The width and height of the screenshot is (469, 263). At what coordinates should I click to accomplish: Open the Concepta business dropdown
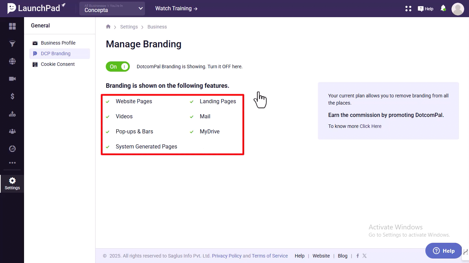[112, 9]
